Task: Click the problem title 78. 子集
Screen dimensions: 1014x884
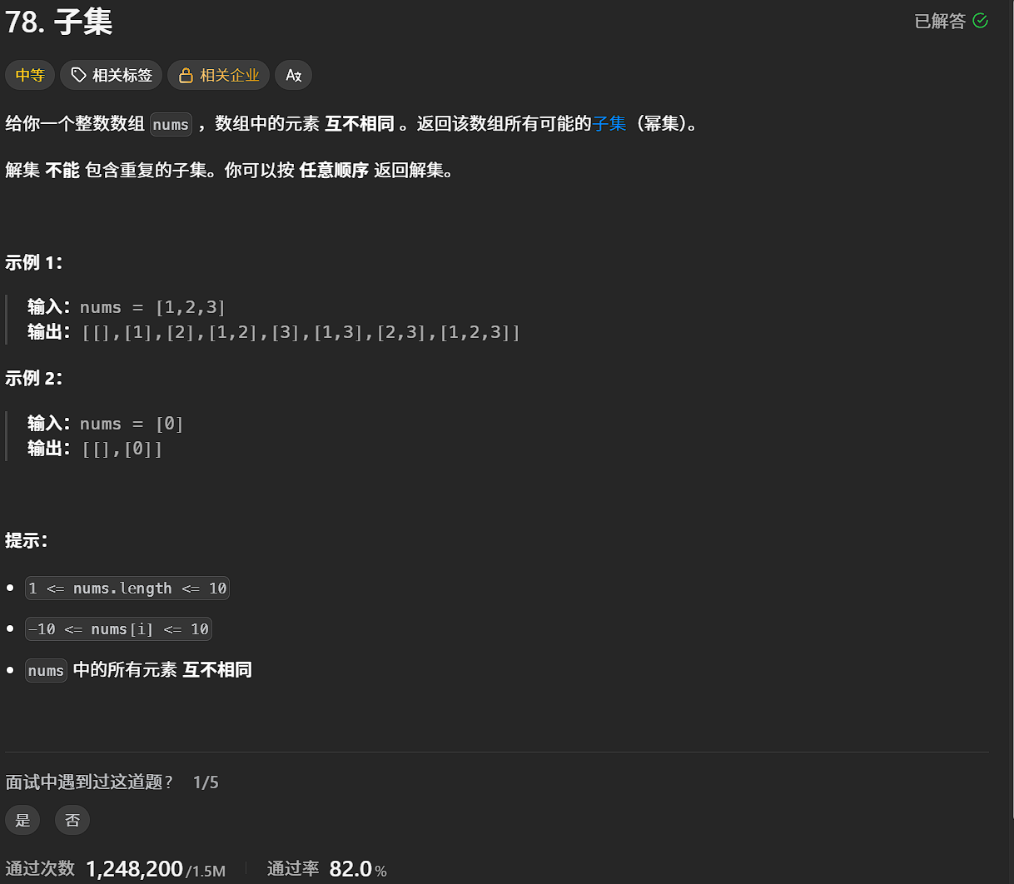Action: tap(58, 22)
